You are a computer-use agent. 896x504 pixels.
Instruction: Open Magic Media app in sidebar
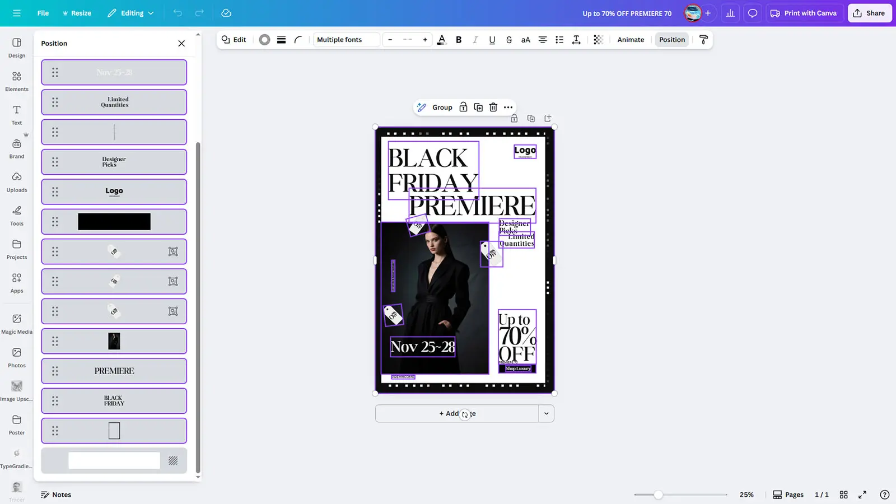(x=17, y=324)
